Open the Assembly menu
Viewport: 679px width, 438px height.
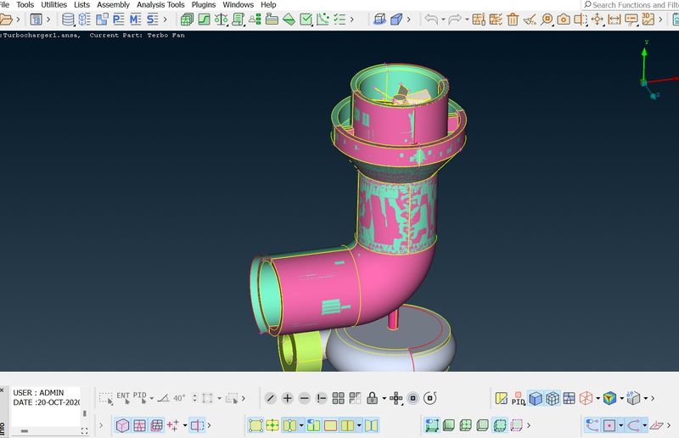113,5
